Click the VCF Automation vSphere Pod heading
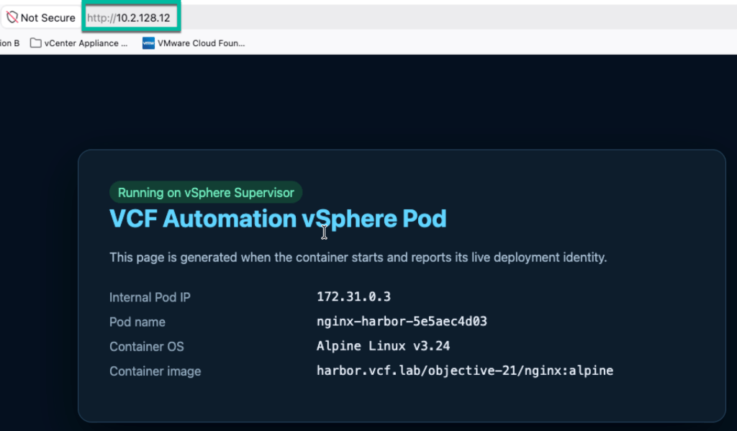737x431 pixels. point(278,219)
